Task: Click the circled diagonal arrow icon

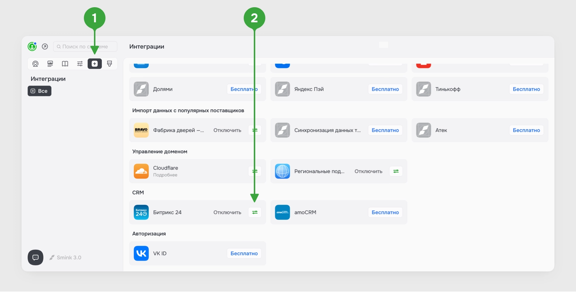Action: point(45,46)
